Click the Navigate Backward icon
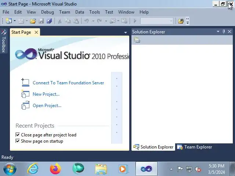 (x=112, y=21)
